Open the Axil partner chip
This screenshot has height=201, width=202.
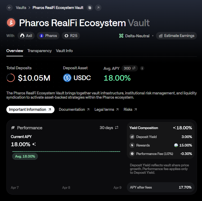[x=26, y=36]
